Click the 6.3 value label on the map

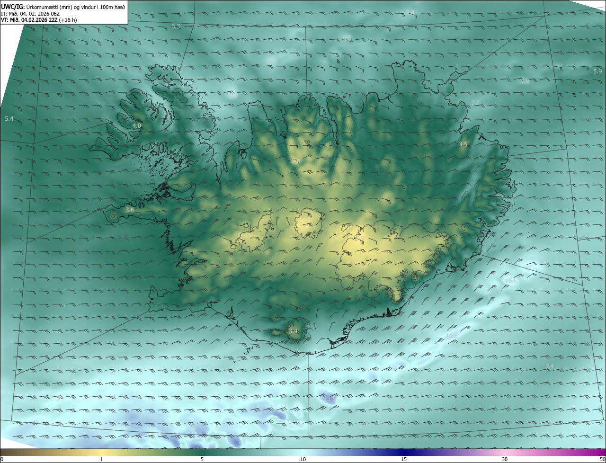[176, 27]
